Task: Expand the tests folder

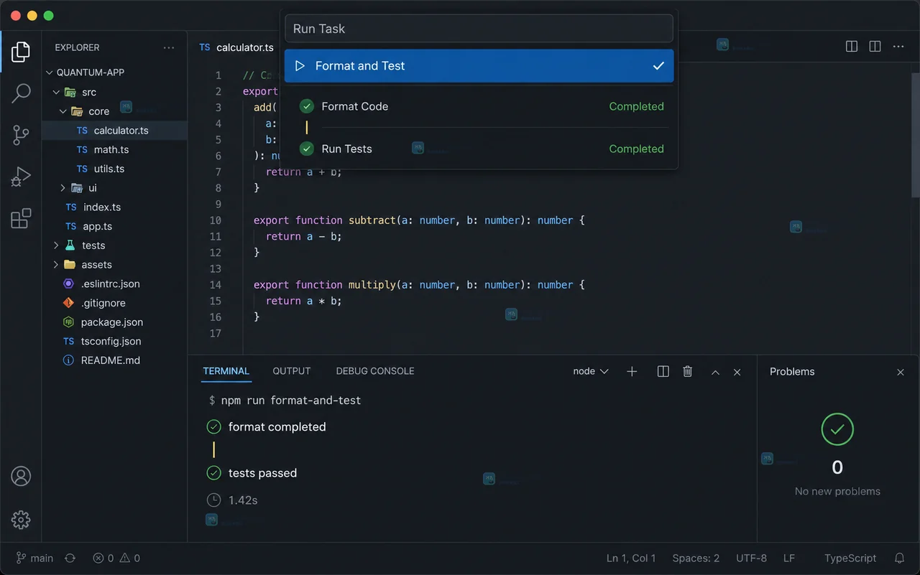Action: (x=57, y=246)
